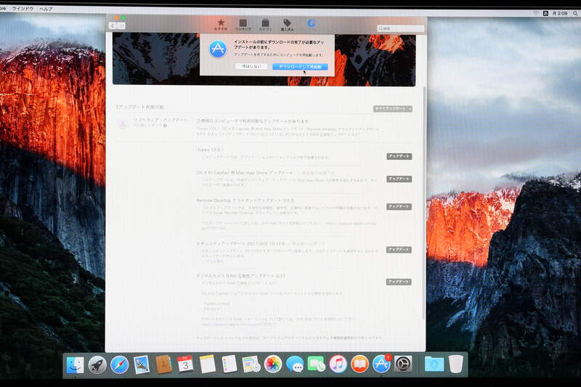Open the Trash in the Dock
Screen dimensions: 581x387
[x=456, y=364]
